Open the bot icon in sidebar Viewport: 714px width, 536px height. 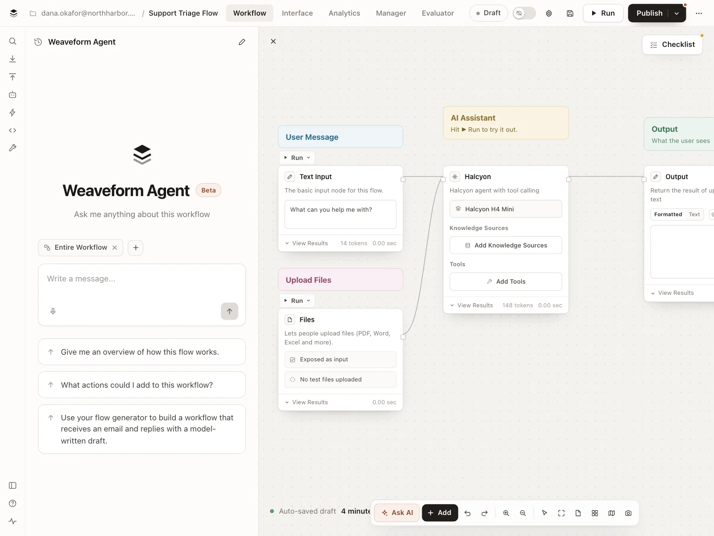12,95
